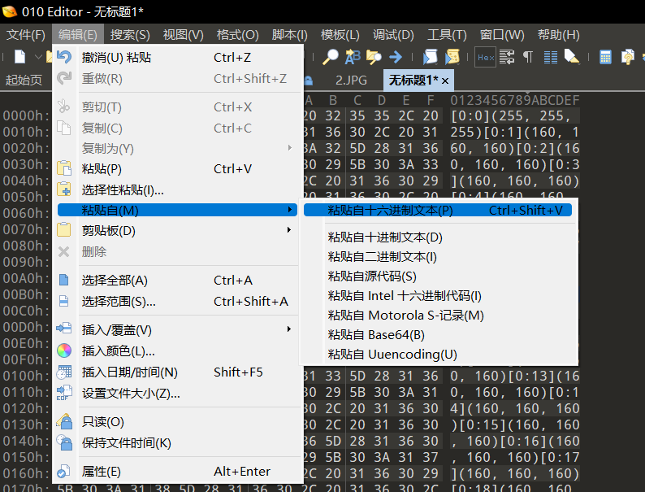Open the new file dropdown arrow
Screen dimensions: 645x492
click(x=38, y=56)
